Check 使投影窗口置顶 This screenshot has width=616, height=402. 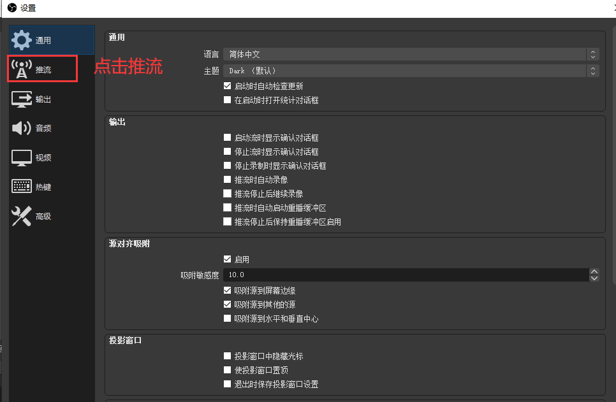click(x=227, y=370)
